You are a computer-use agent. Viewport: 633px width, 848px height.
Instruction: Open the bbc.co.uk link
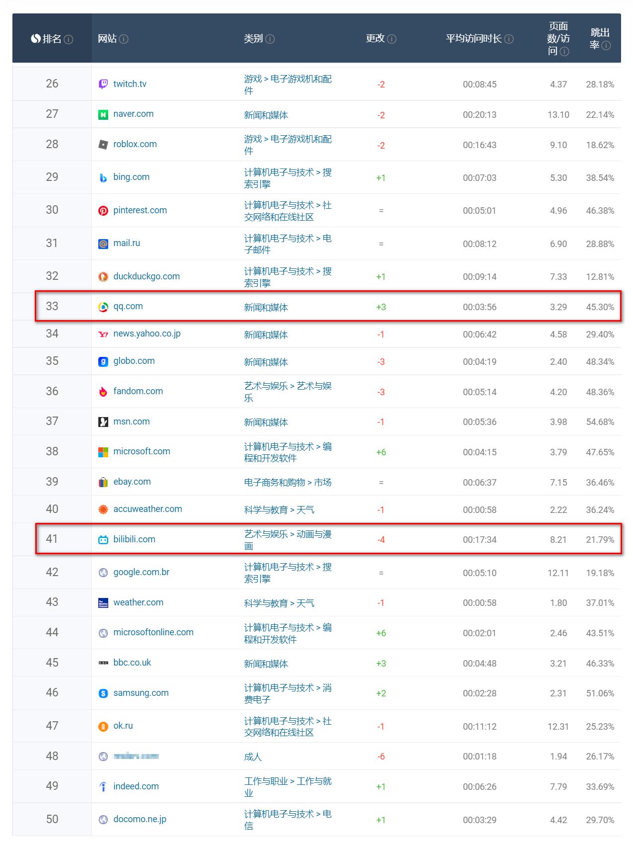[x=132, y=663]
